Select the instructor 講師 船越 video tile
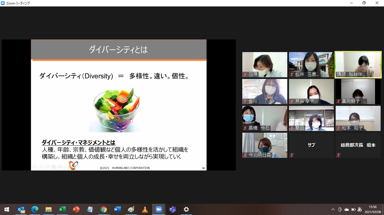Screen dimensions: 384x215 tap(358, 64)
